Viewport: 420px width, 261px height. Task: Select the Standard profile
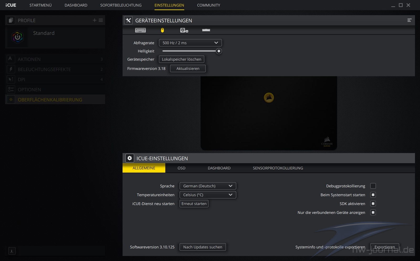[x=55, y=37]
